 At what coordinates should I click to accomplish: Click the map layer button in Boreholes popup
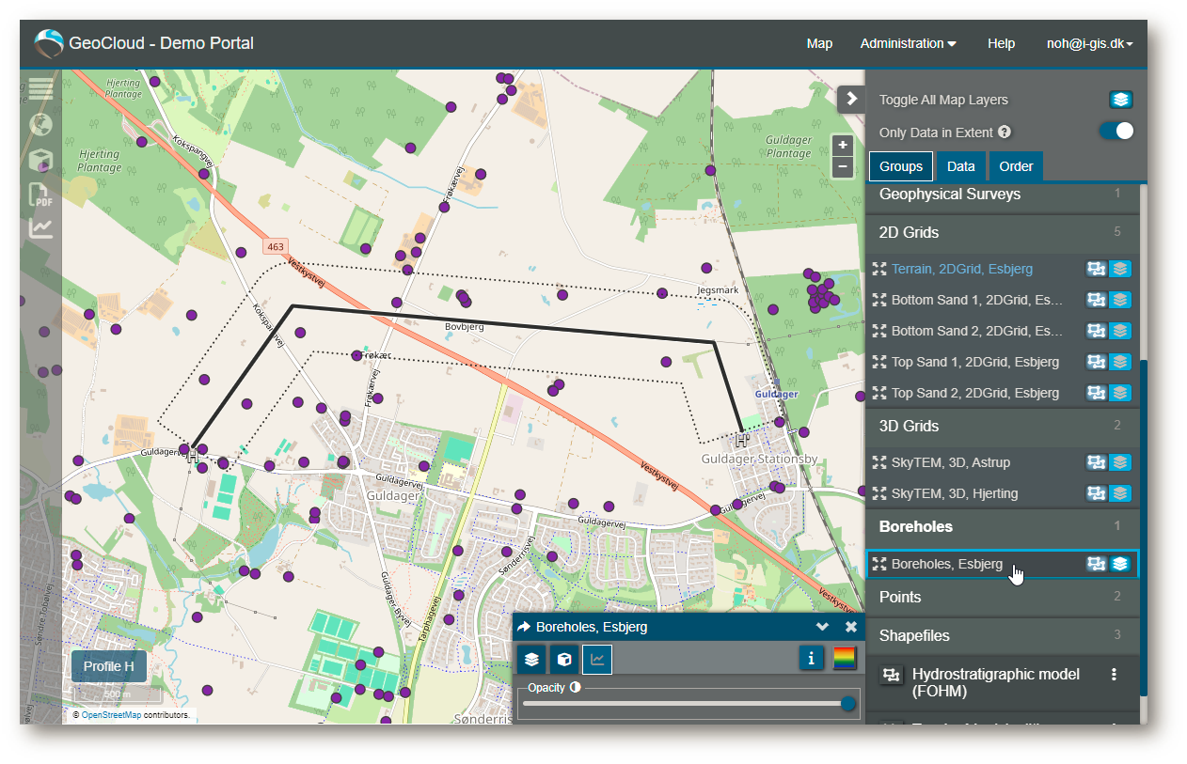click(x=532, y=660)
